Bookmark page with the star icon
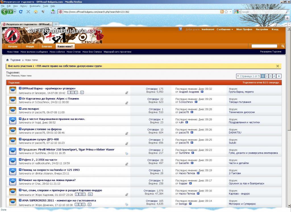The height and width of the screenshot is (212, 291). coord(226,12)
